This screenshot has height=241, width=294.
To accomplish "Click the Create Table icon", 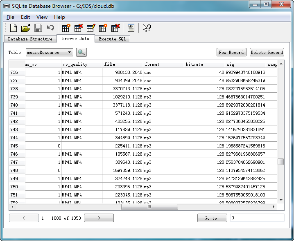I will tap(66, 28).
